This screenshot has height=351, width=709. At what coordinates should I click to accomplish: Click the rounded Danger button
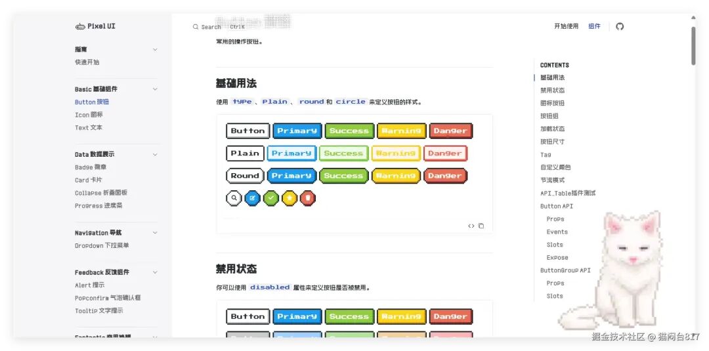click(445, 176)
